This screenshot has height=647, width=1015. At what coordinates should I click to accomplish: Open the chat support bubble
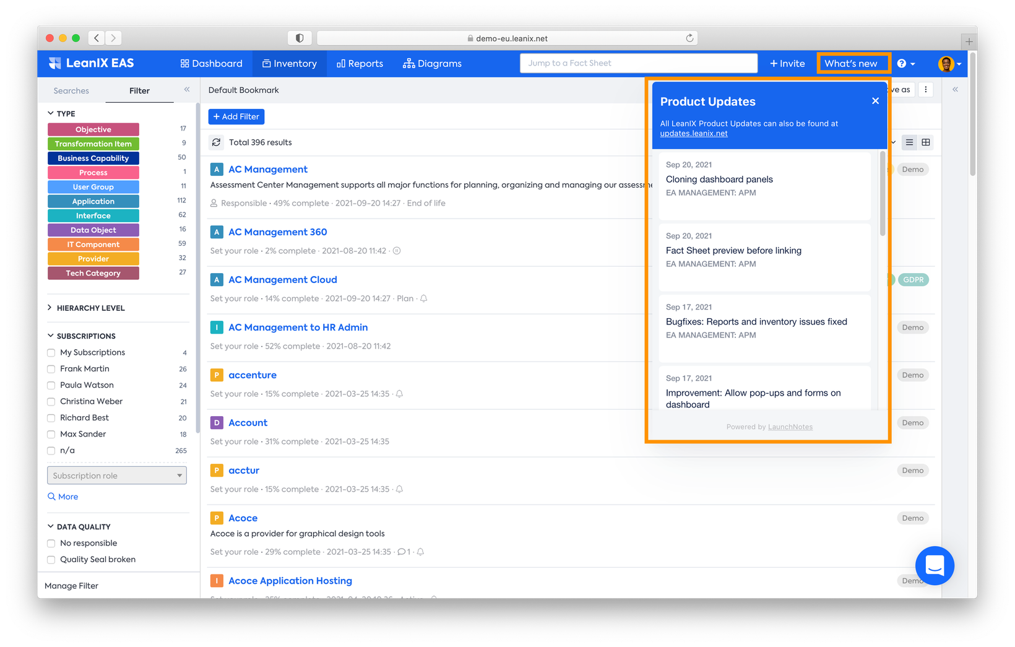click(x=935, y=565)
